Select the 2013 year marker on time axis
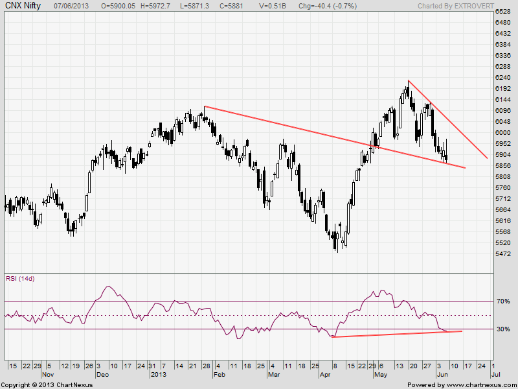Screen dimensions: 518x389 coord(159,374)
